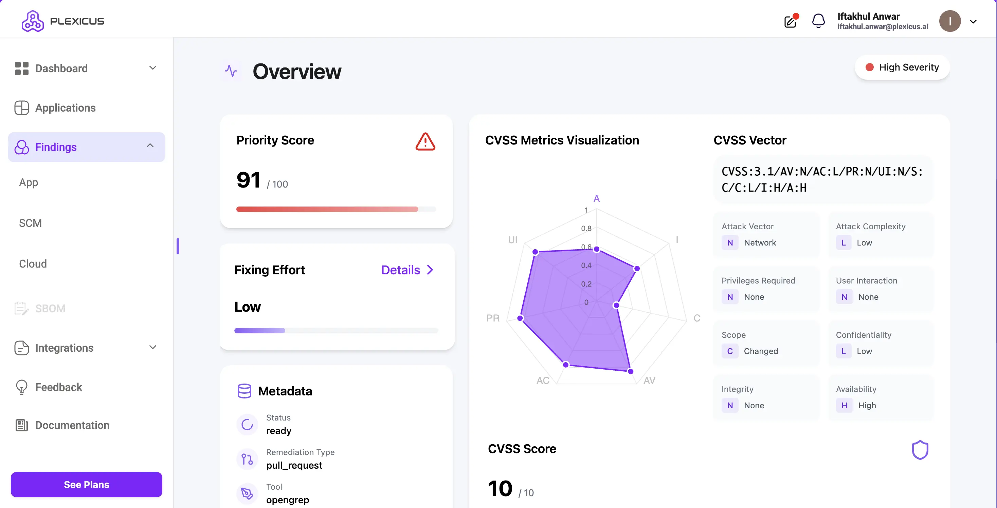Viewport: 997px width, 508px height.
Task: Click the See Plans button
Action: [86, 484]
